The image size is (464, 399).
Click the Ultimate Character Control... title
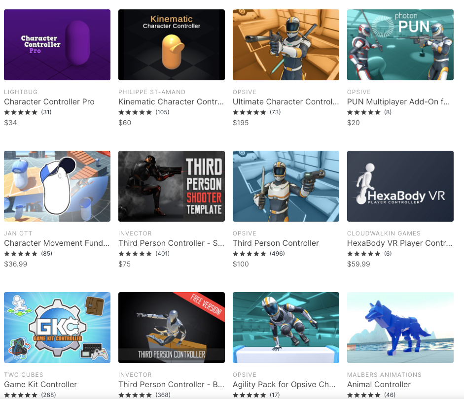point(286,101)
